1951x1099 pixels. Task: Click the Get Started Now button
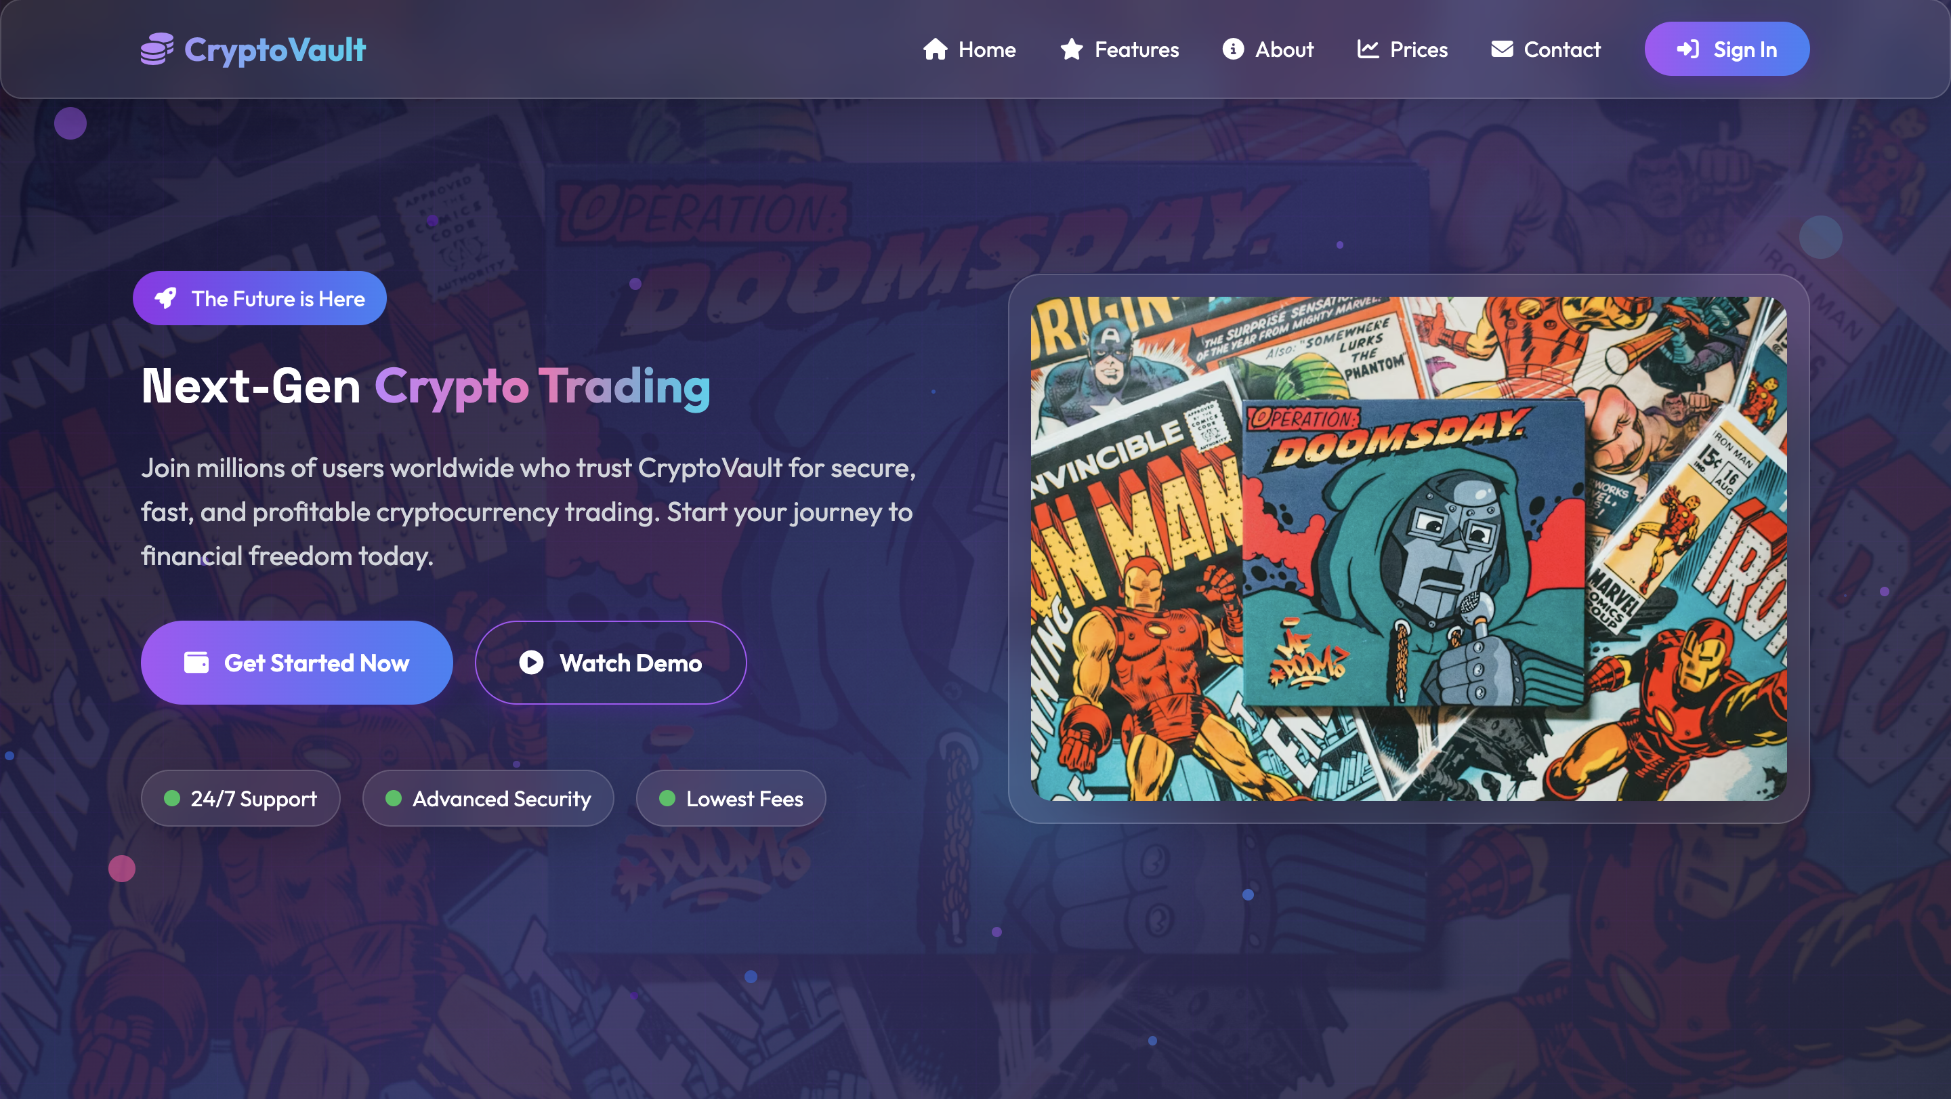click(x=297, y=663)
